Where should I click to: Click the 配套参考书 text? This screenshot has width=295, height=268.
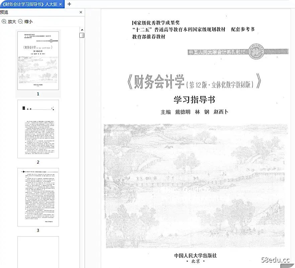(243, 29)
